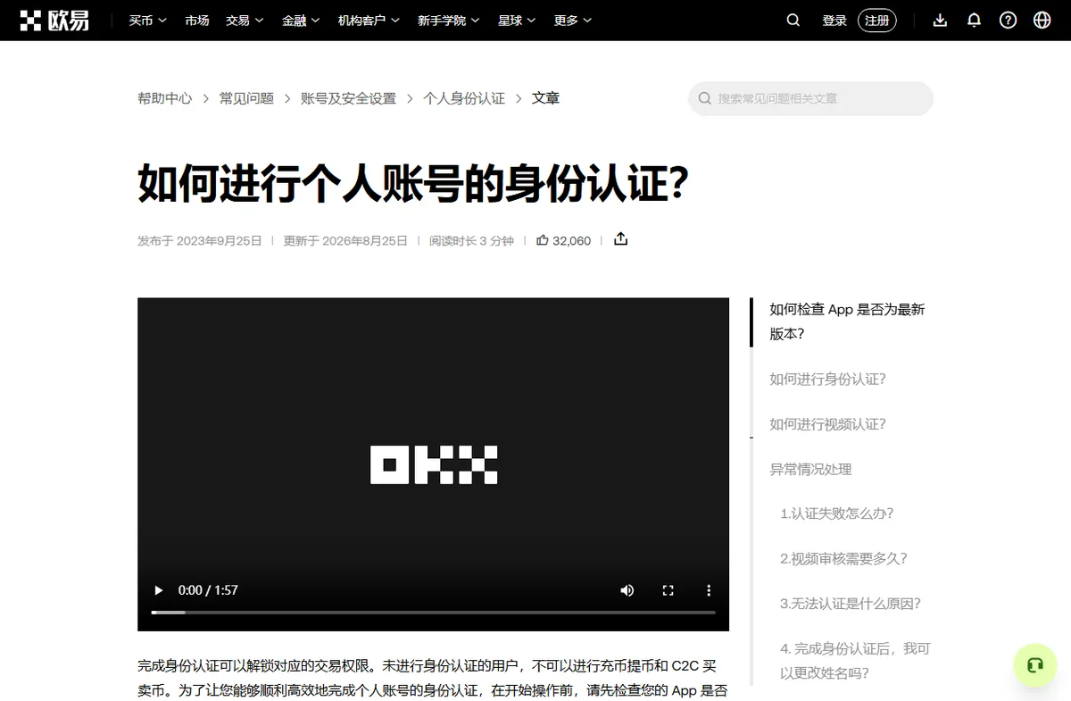Open the language globe icon

tap(1042, 21)
